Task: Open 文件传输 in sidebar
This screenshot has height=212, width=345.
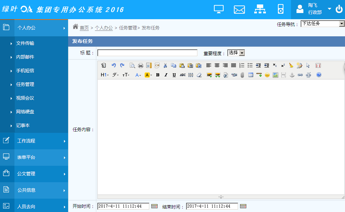Action: tap(25, 43)
